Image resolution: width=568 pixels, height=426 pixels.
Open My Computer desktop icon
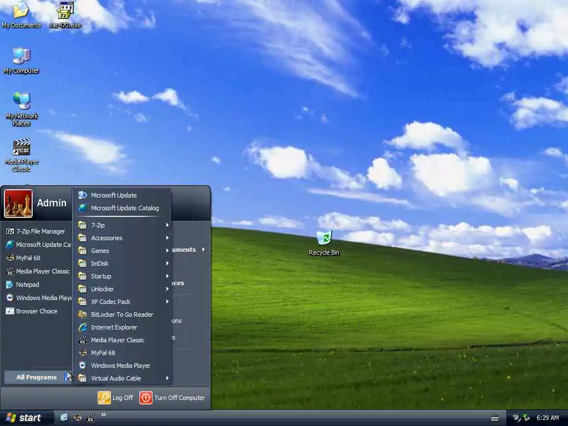[21, 61]
